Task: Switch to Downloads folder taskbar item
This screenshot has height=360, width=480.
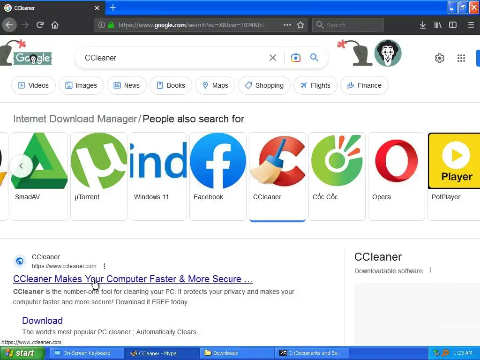Action: coord(237,353)
